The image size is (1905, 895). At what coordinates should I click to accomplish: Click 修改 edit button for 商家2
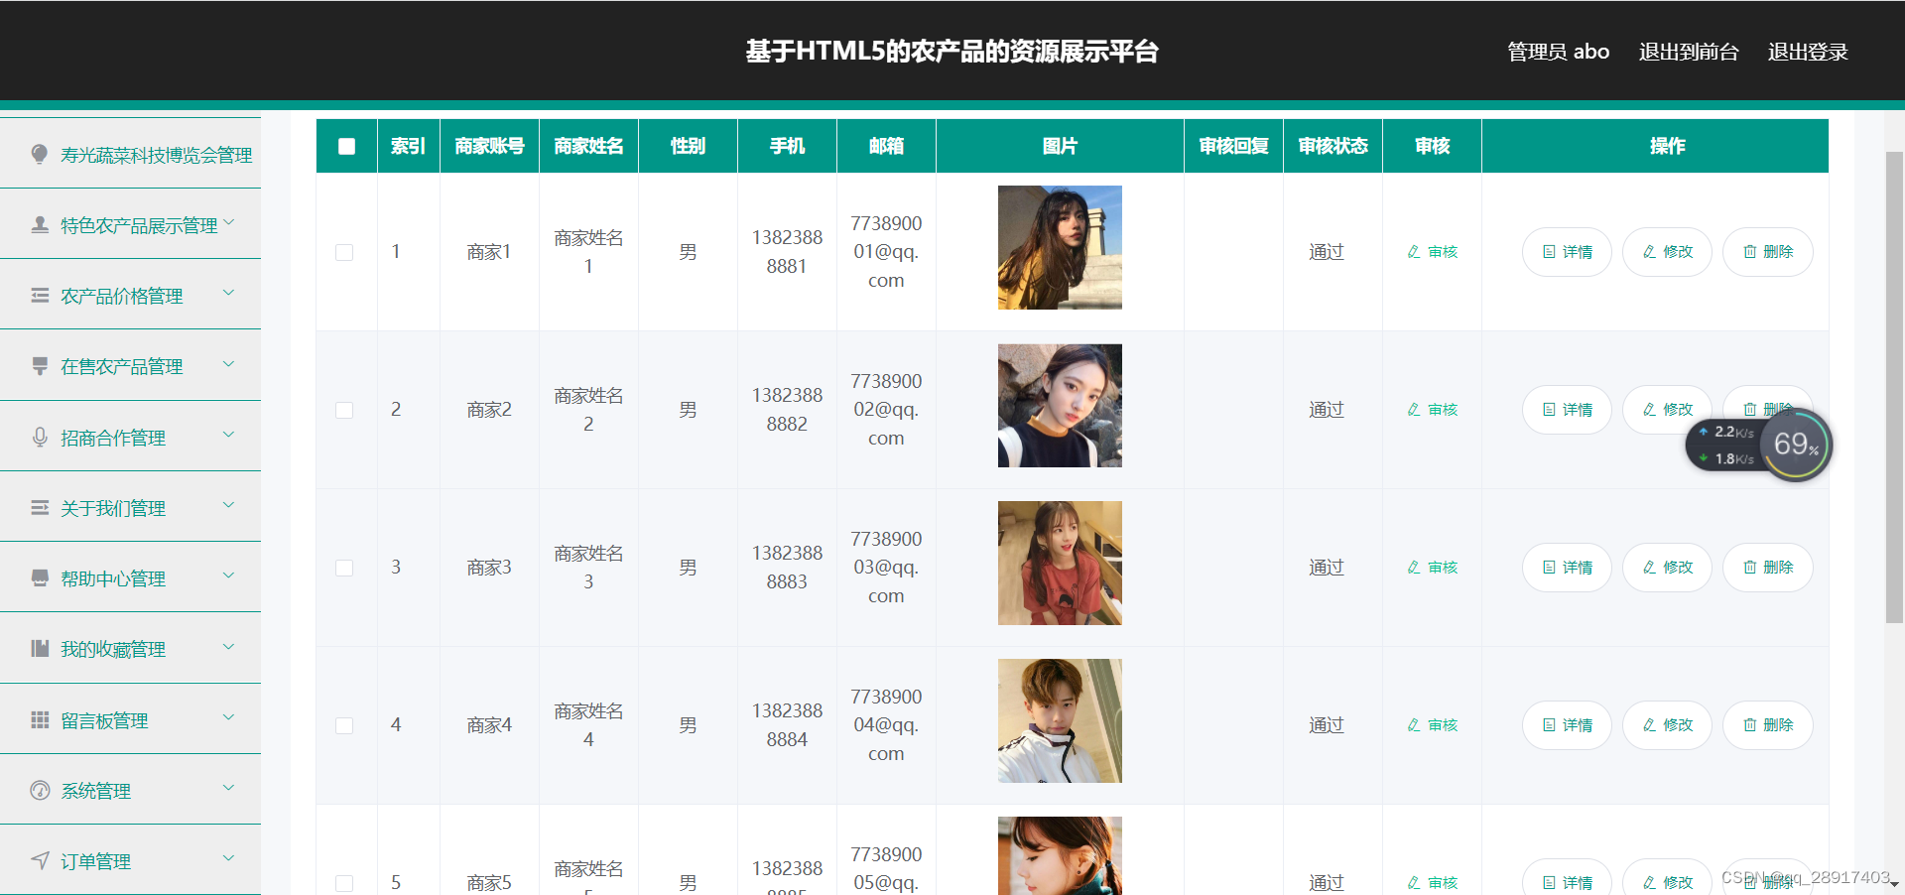click(1667, 410)
